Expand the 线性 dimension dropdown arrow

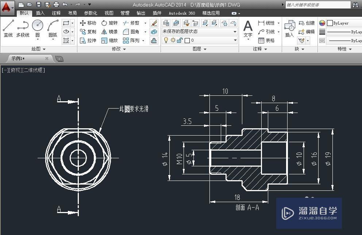tap(279, 23)
